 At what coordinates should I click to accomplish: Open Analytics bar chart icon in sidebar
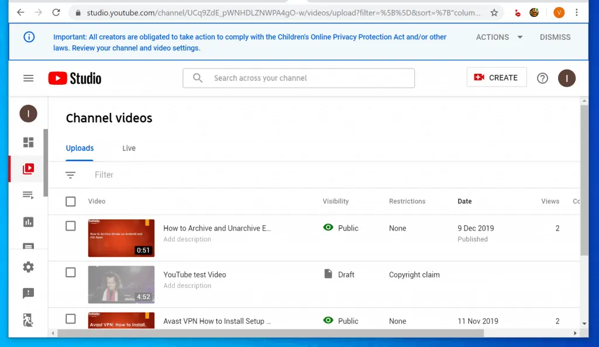28,222
